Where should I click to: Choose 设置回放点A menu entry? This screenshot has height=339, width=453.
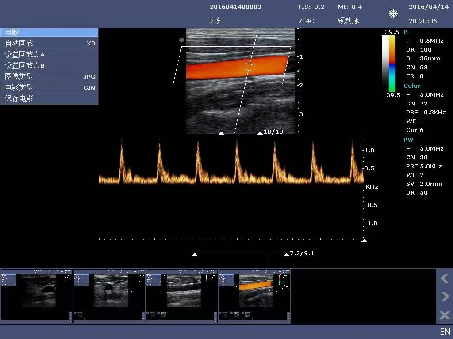tap(49, 54)
